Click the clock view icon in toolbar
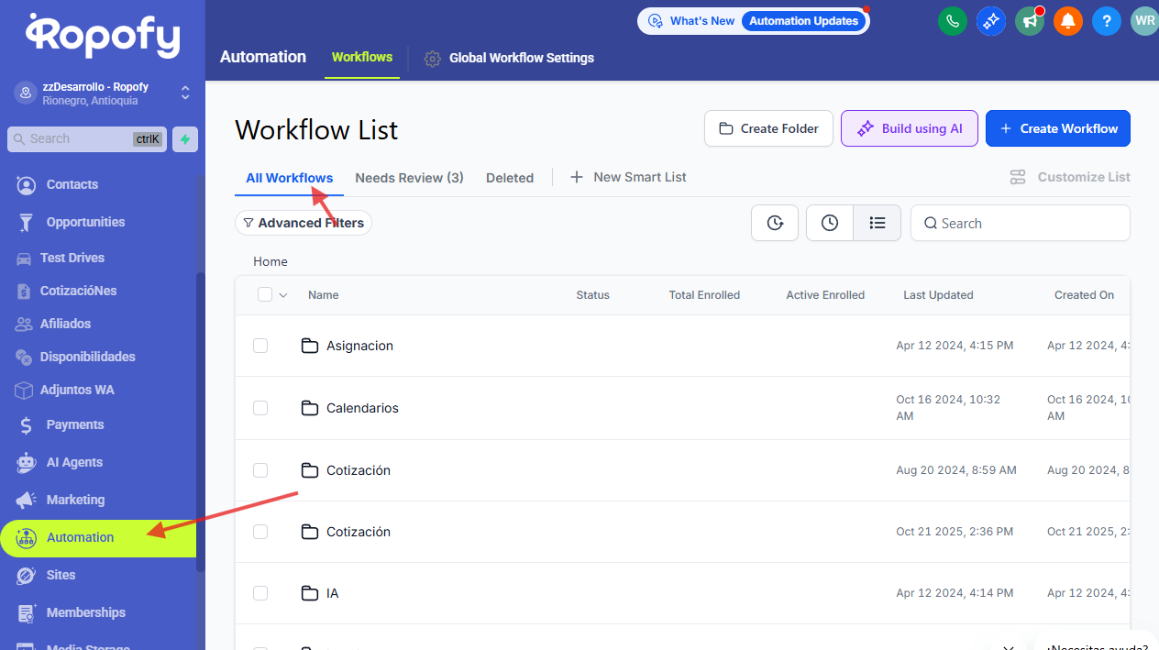This screenshot has height=650, width=1159. tap(829, 223)
